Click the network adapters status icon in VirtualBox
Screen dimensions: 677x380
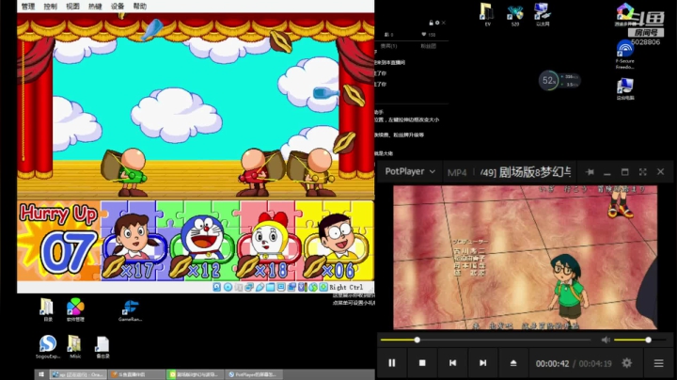point(249,287)
